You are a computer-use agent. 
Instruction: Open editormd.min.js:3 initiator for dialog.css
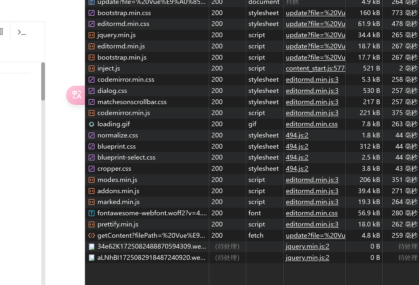coord(312,91)
